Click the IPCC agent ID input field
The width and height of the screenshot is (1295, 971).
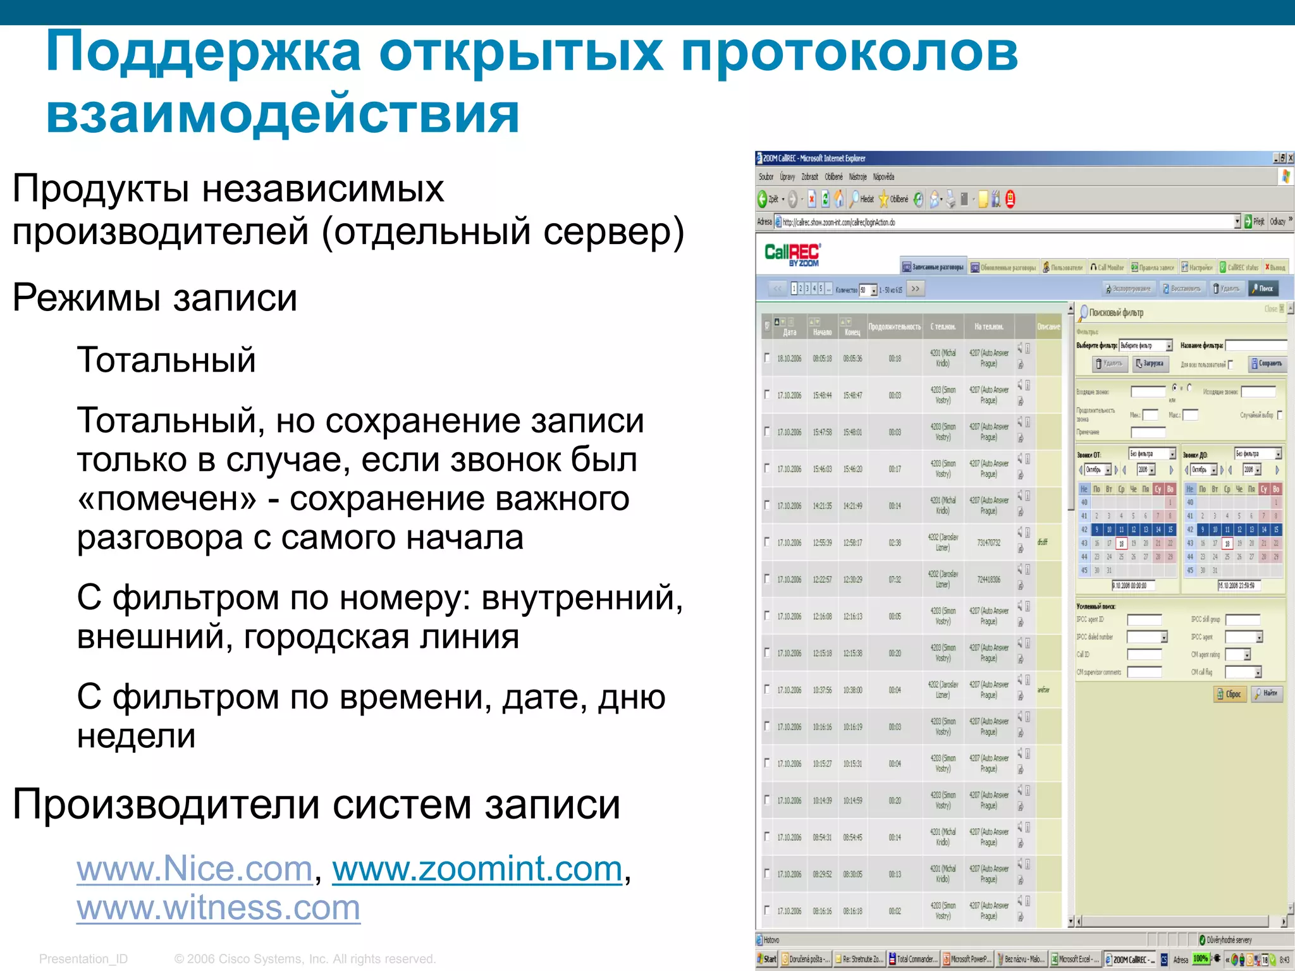(1145, 620)
